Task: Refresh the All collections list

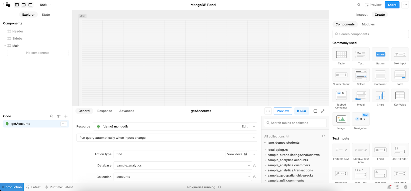Action: (323, 136)
